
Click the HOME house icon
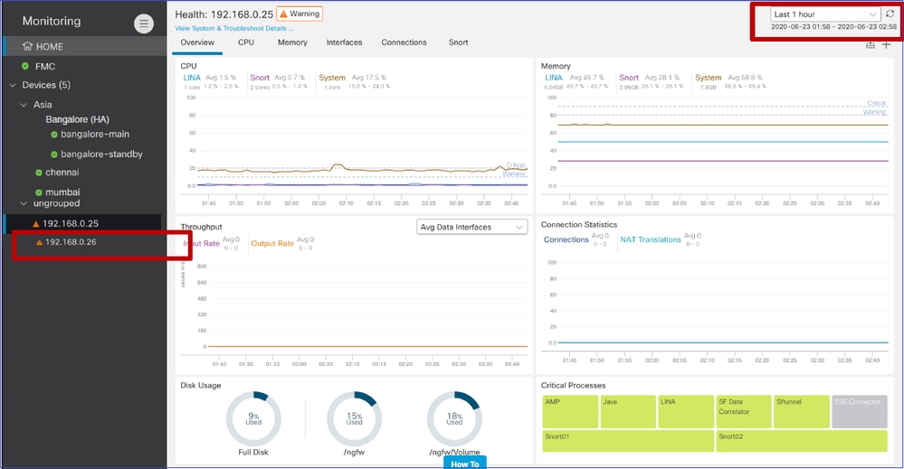coord(27,46)
